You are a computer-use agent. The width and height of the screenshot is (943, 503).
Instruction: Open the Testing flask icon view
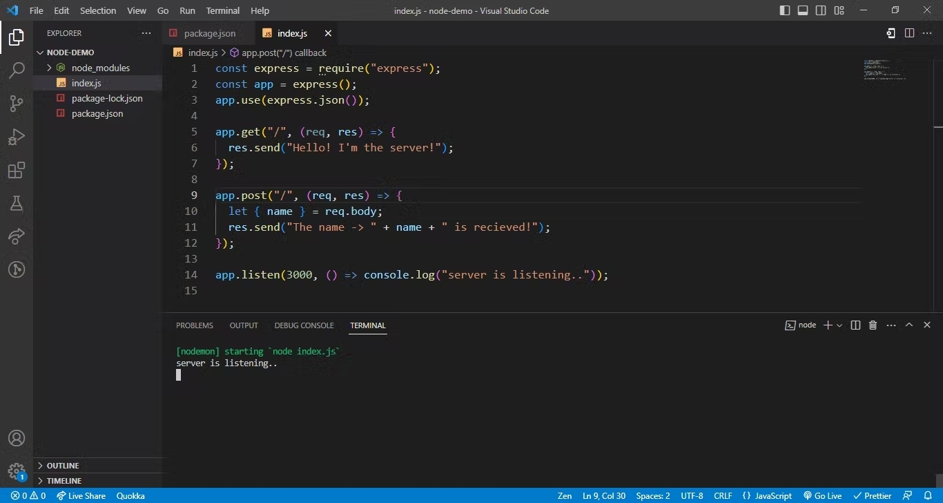pyautogui.click(x=17, y=203)
